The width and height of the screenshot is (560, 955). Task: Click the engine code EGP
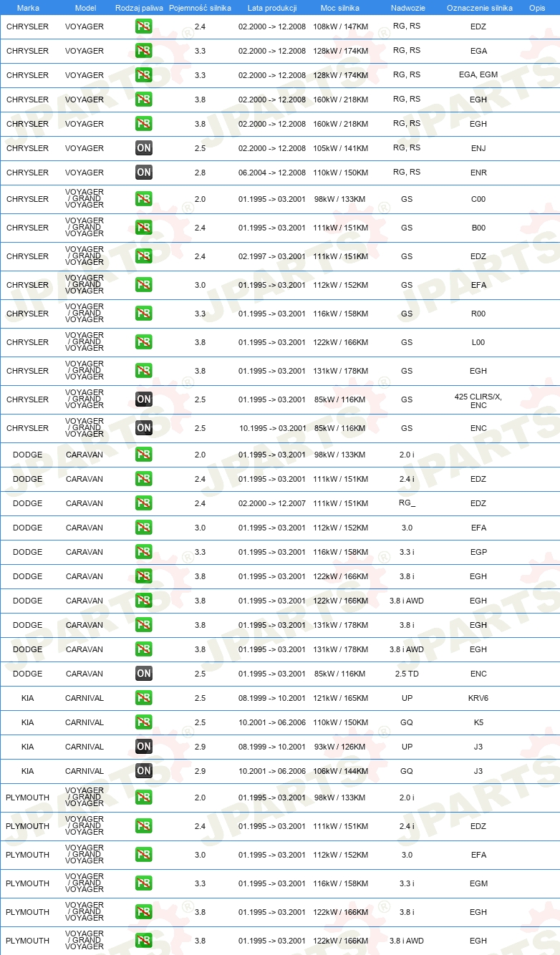[x=478, y=552]
